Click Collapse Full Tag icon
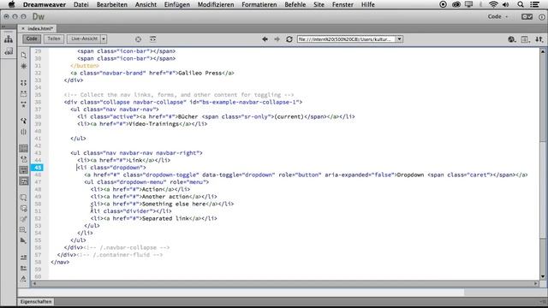Viewport: 548px width, 308px height. pyautogui.click(x=24, y=83)
